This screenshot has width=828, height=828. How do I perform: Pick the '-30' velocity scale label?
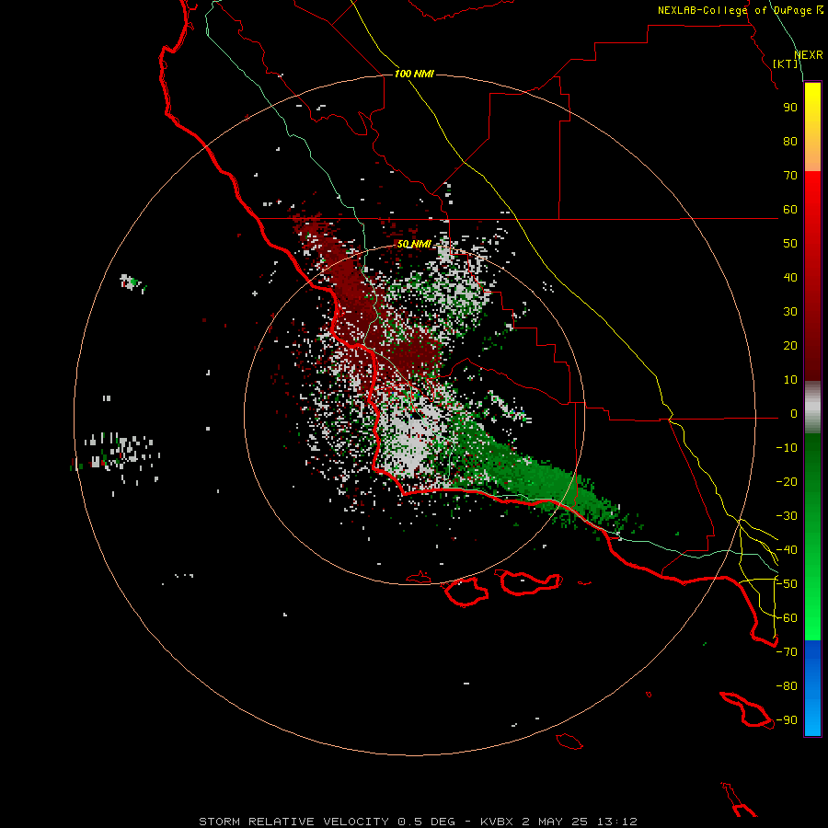tap(787, 516)
